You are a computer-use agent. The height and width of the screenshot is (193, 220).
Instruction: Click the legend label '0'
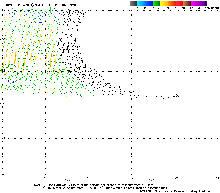130,8
